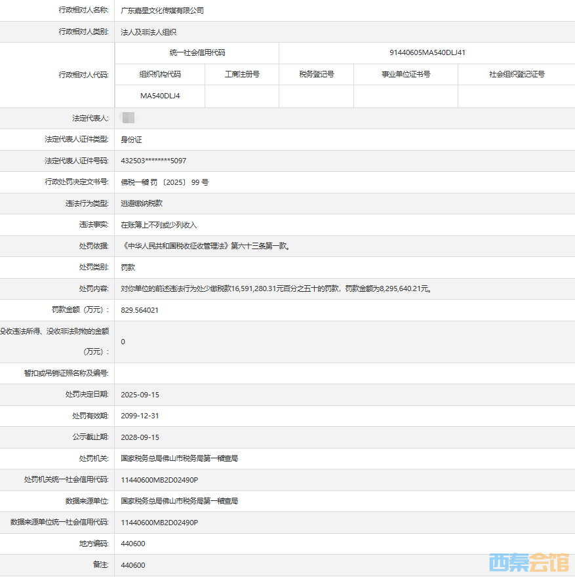Select the organization code MA540DLJ4
This screenshot has width=575, height=577.
[x=160, y=96]
